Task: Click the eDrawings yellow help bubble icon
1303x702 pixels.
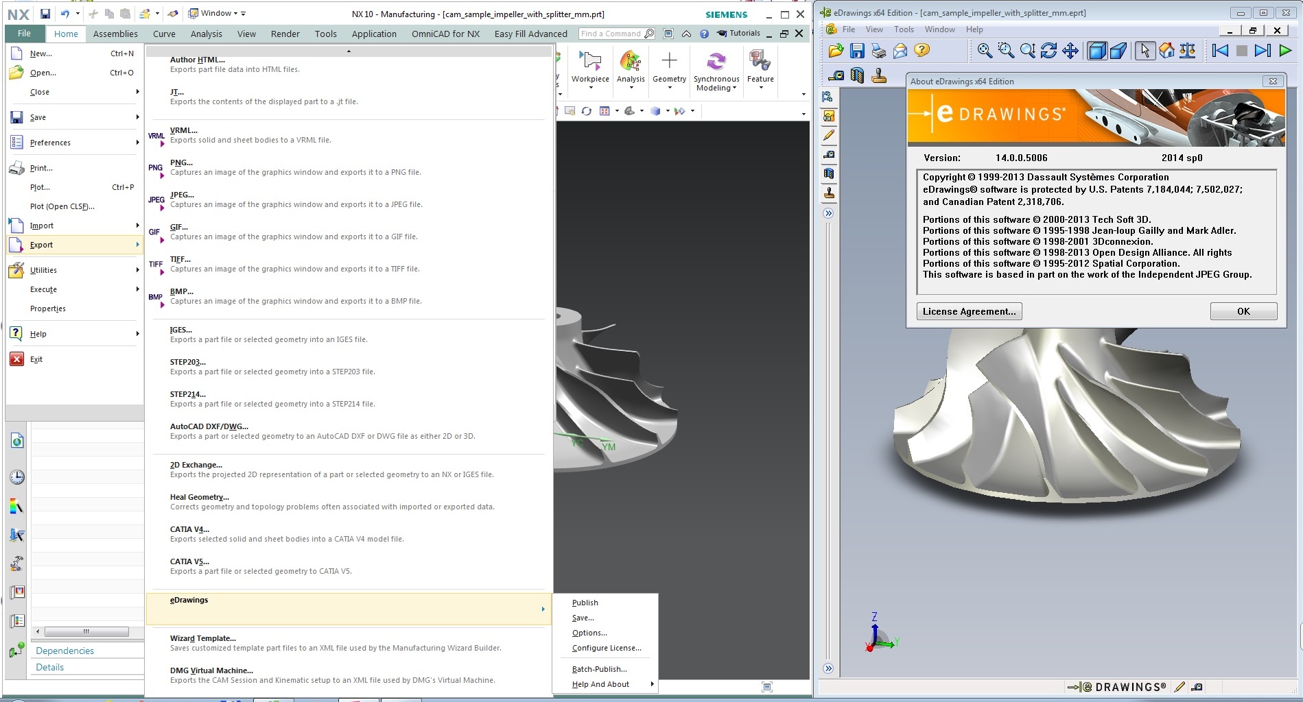Action: click(x=922, y=50)
